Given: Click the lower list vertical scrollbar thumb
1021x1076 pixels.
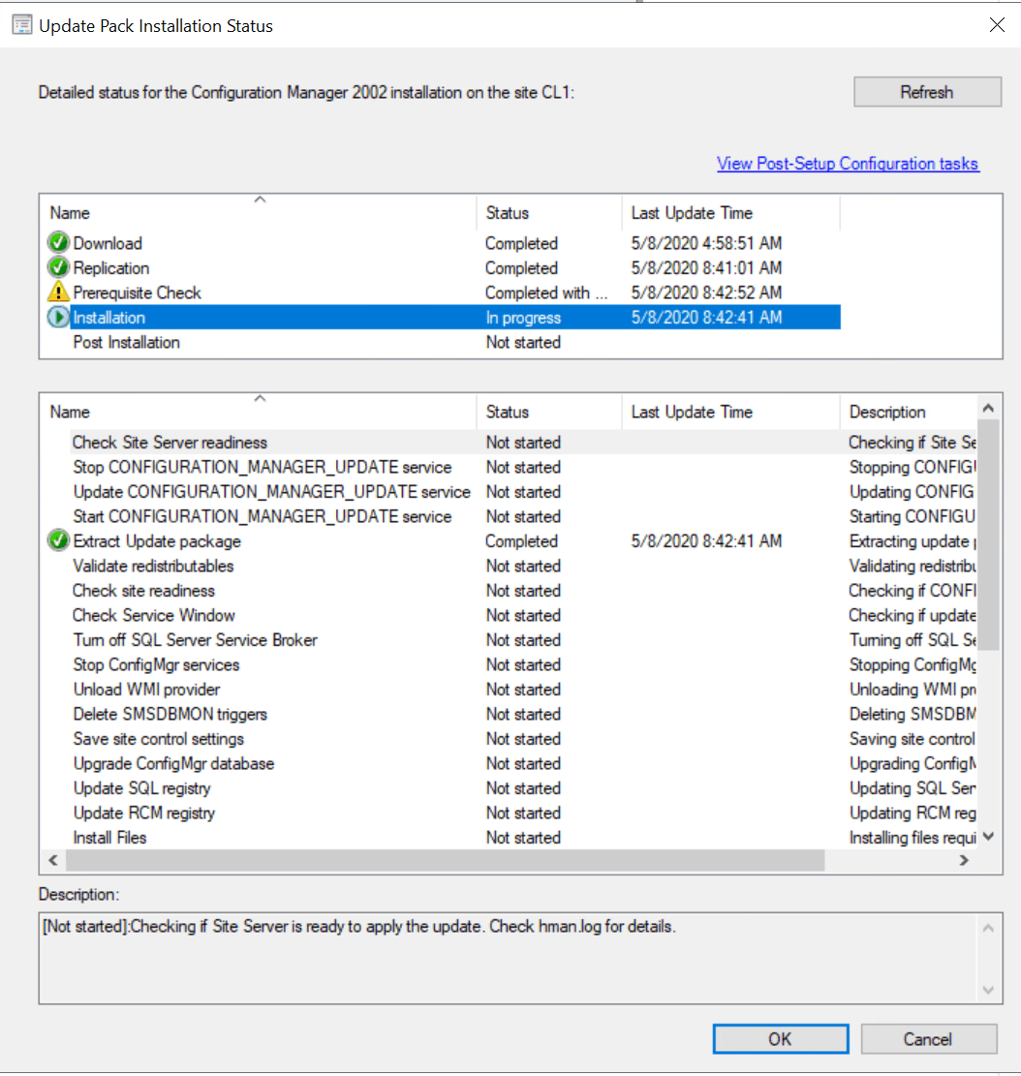Looking at the screenshot, I should click(988, 535).
